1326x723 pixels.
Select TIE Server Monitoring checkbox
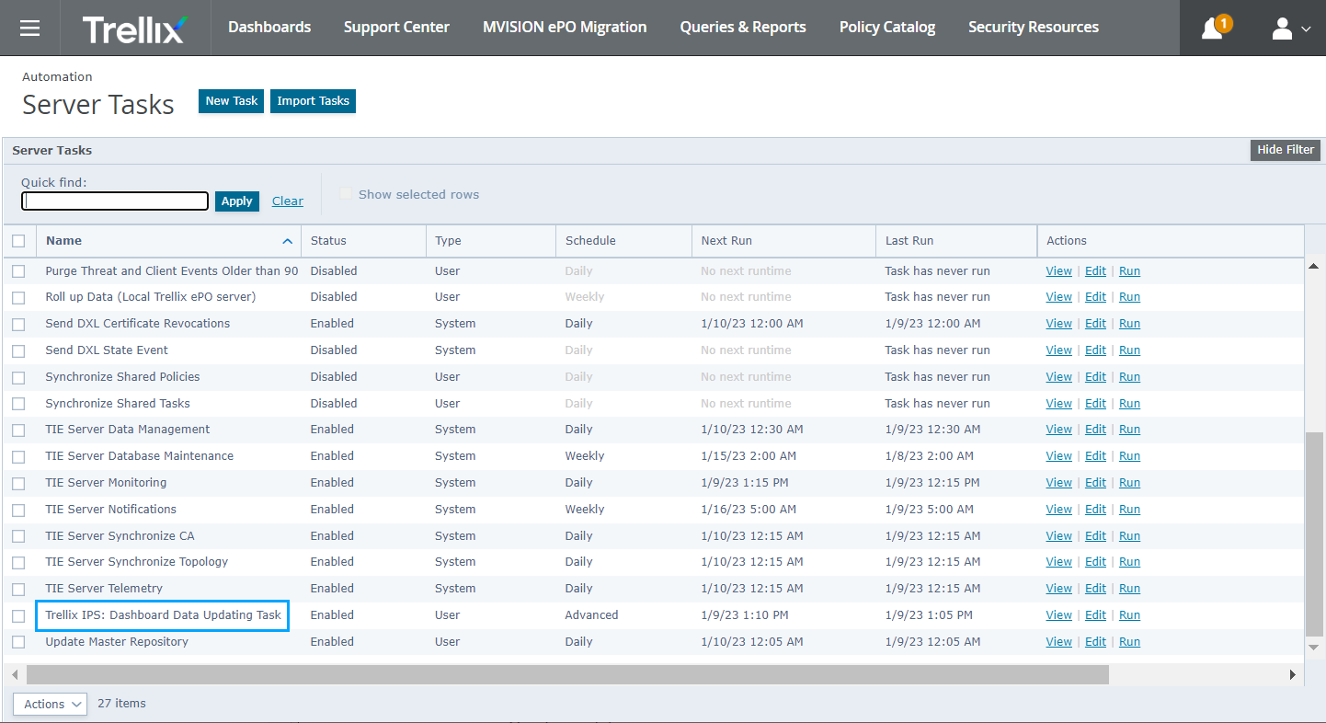18,483
